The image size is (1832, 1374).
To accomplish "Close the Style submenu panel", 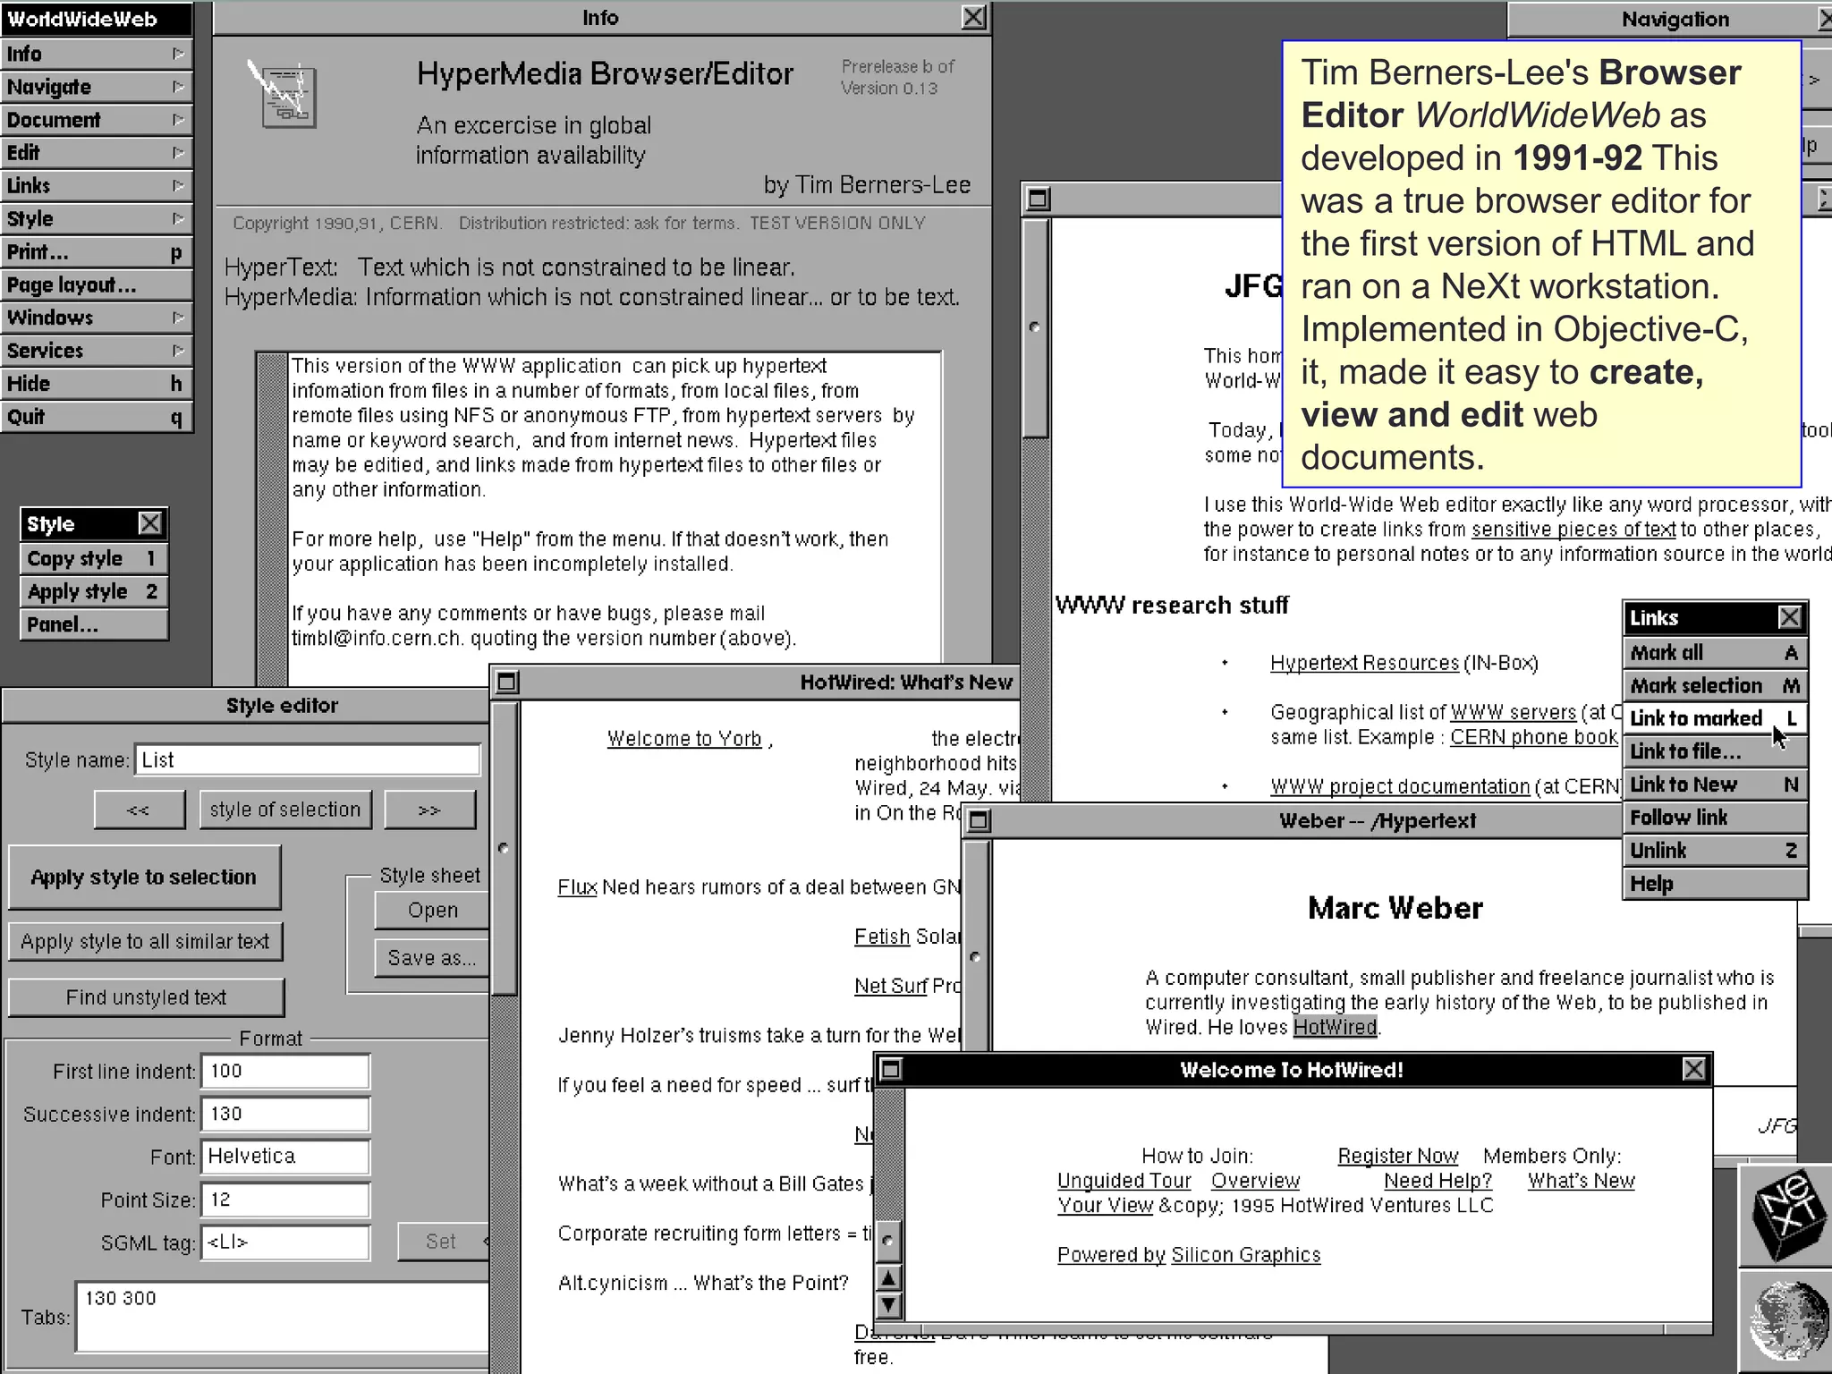I will [x=150, y=523].
